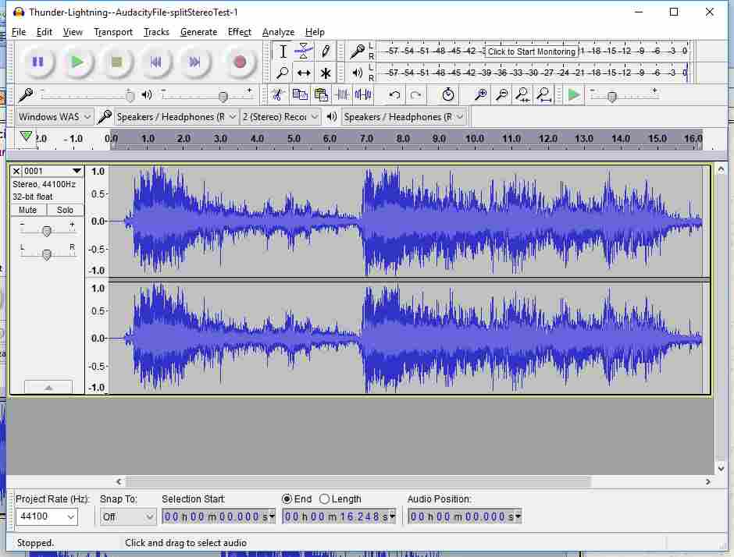Viewport: 734px width, 557px height.
Task: Click the track pan slider knob
Action: pos(47,254)
